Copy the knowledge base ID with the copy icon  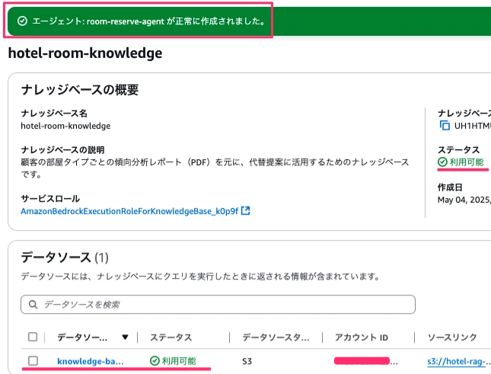pos(445,125)
